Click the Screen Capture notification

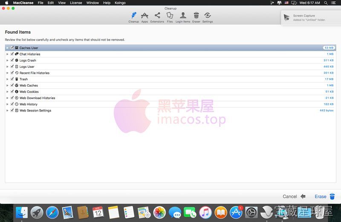pyautogui.click(x=311, y=18)
